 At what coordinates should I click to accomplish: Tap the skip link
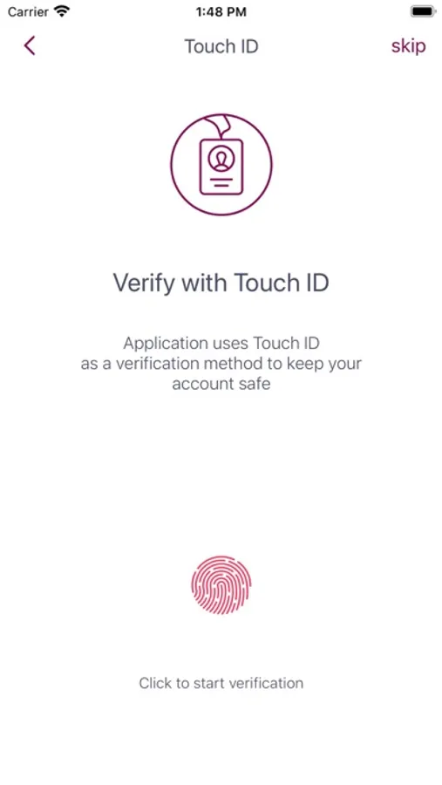409,46
